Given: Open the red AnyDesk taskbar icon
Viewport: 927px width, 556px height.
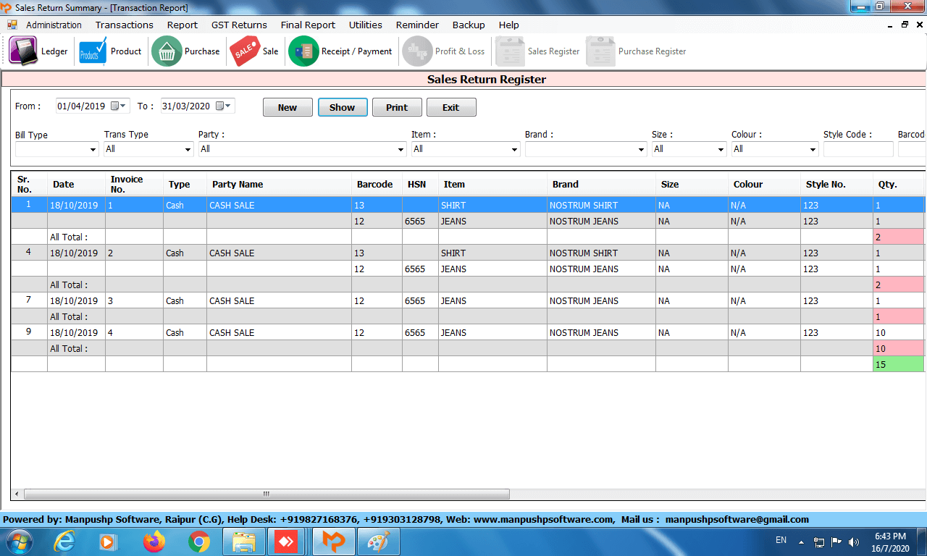Looking at the screenshot, I should pyautogui.click(x=286, y=542).
